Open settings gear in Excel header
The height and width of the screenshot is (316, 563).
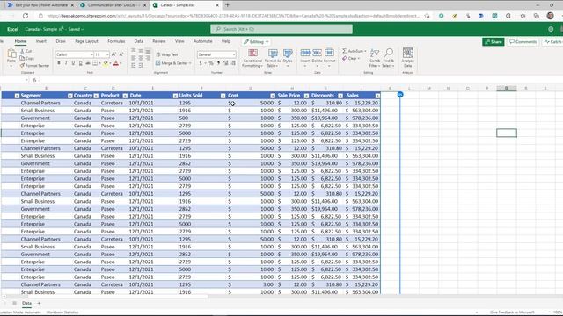pyautogui.click(x=551, y=29)
